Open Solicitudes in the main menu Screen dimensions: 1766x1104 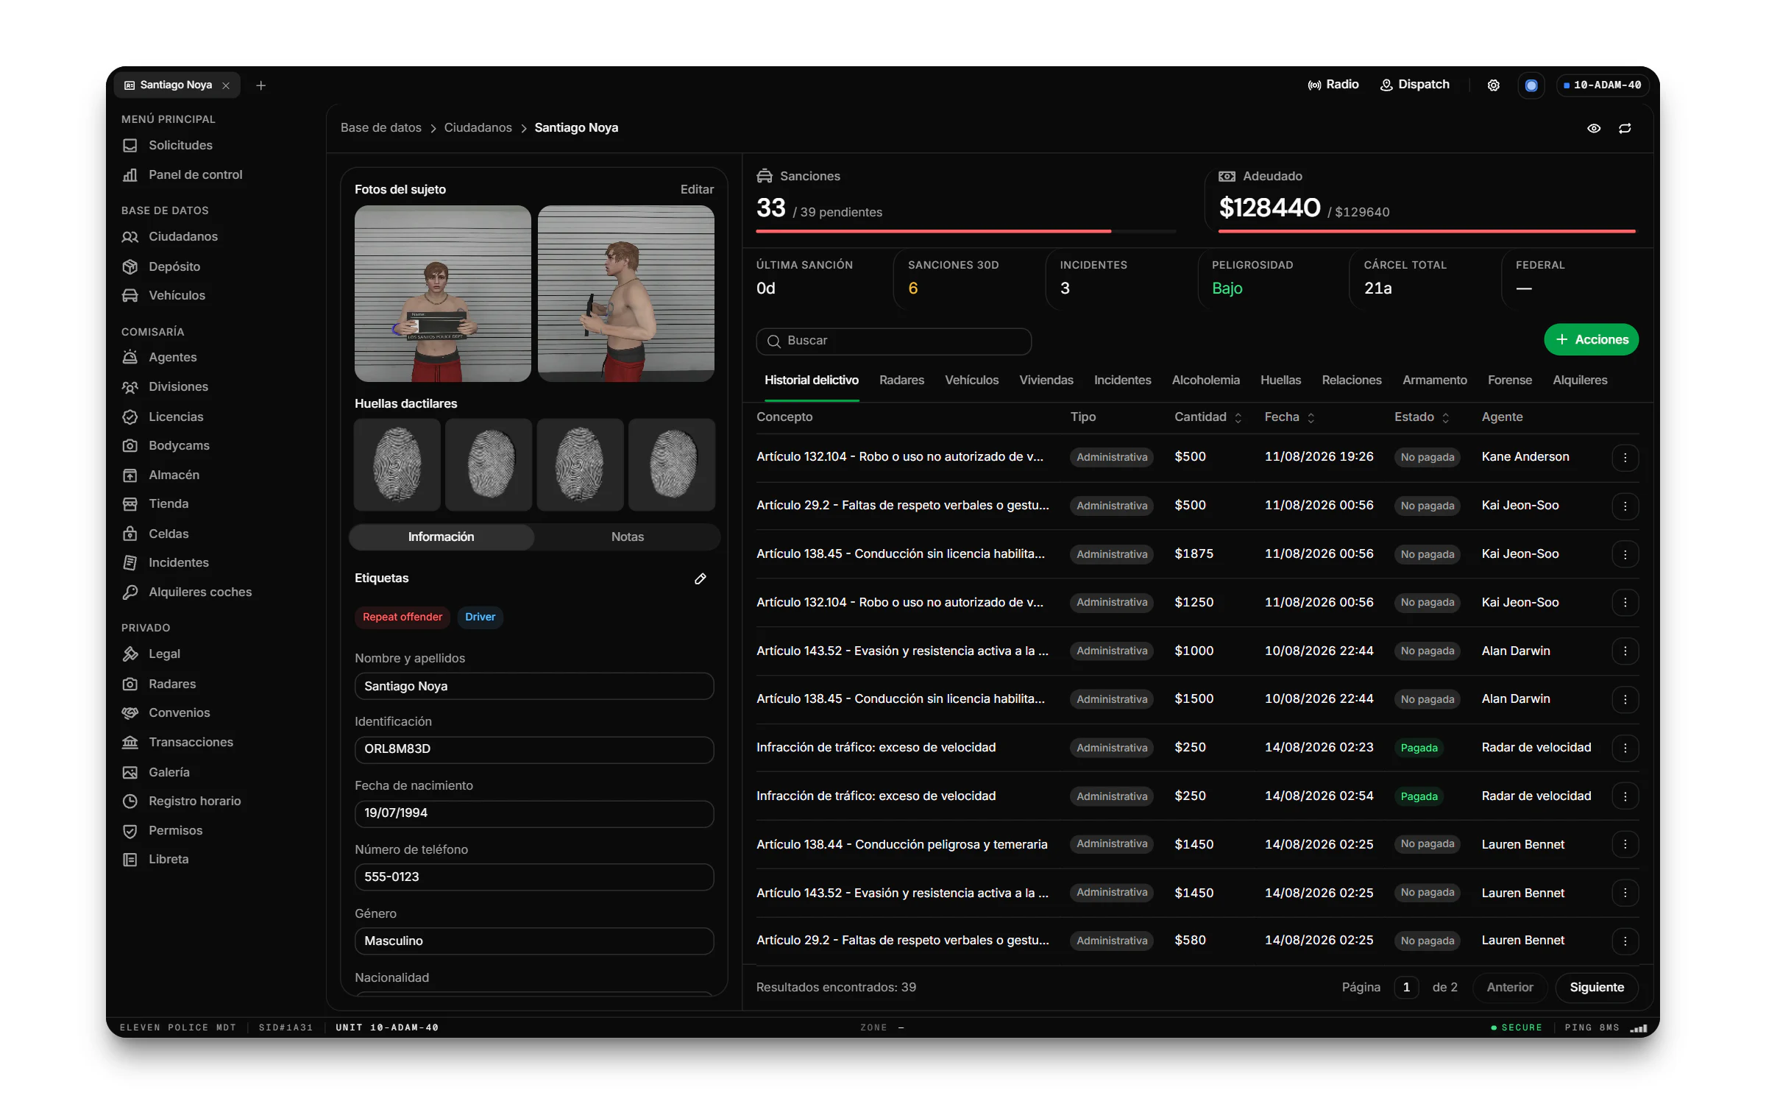pyautogui.click(x=180, y=145)
